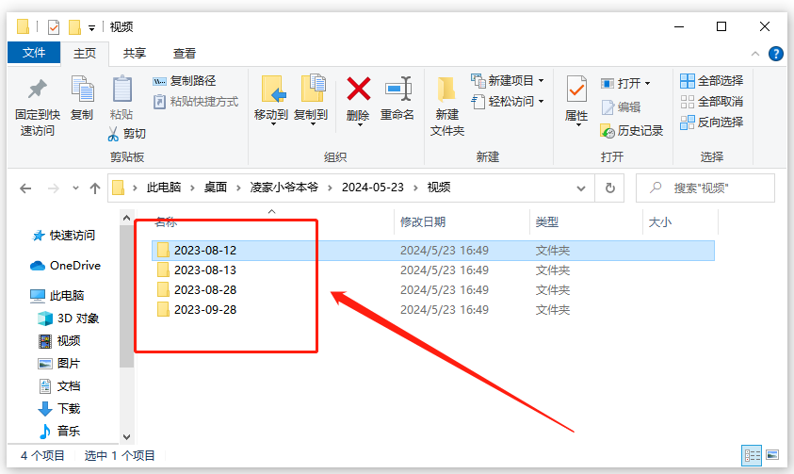Open Quick access (快速访问) in the sidebar
The height and width of the screenshot is (474, 794).
point(63,235)
